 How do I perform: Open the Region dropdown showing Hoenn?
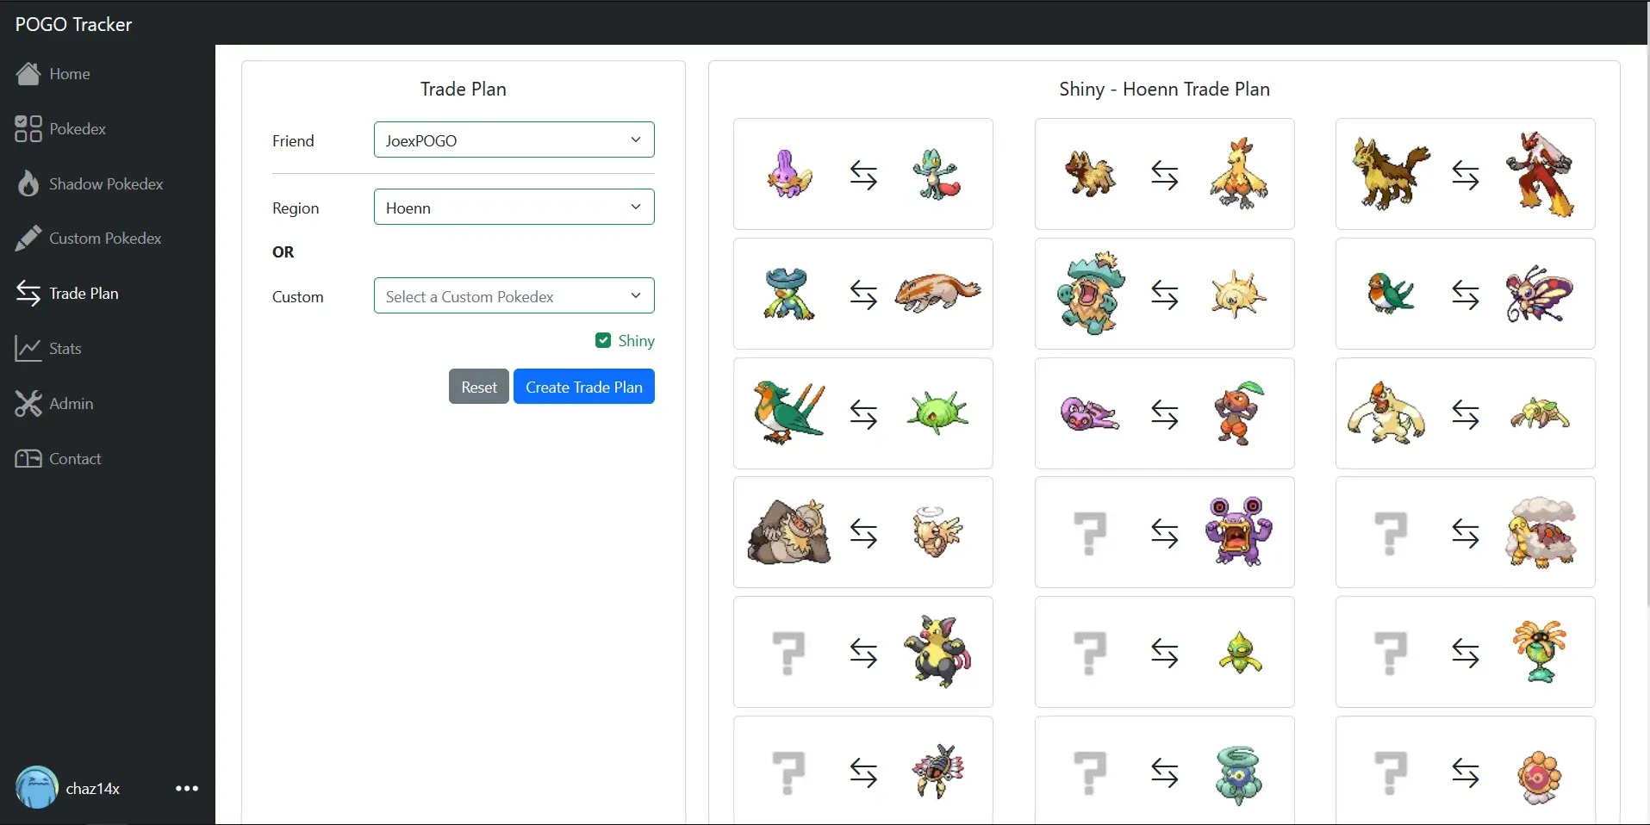tap(514, 208)
